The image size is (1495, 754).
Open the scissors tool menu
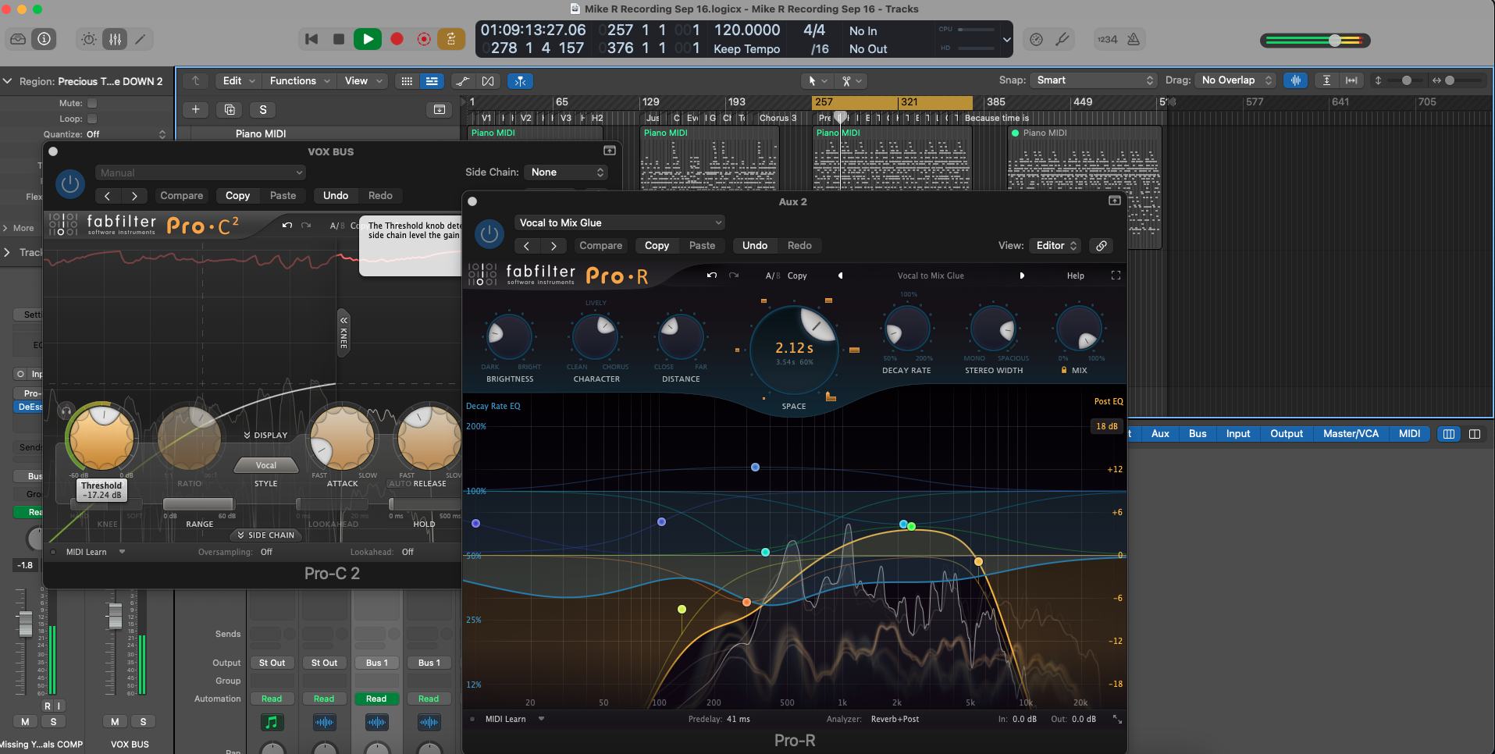point(850,80)
